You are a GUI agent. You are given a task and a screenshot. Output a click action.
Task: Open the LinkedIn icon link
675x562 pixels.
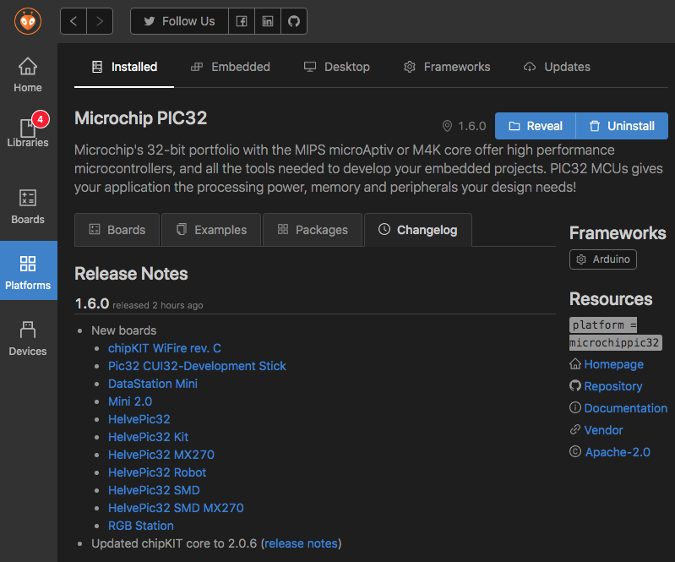coord(268,21)
